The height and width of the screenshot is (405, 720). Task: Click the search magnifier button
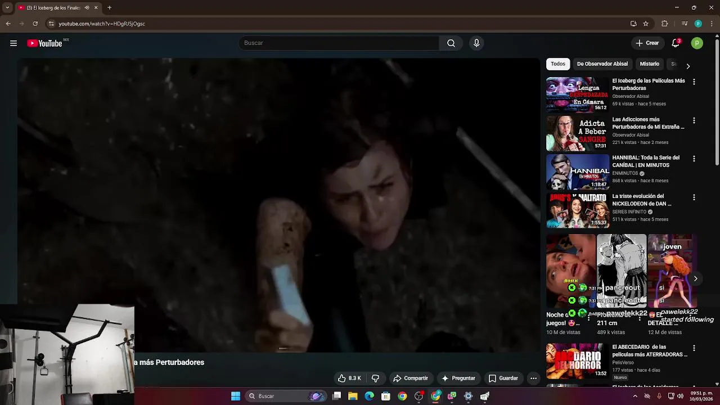coord(451,43)
